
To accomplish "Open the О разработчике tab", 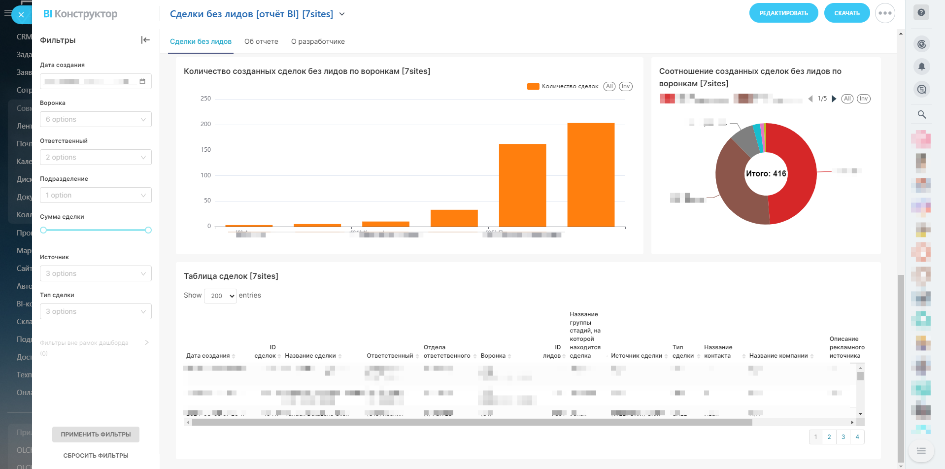I will (x=318, y=41).
